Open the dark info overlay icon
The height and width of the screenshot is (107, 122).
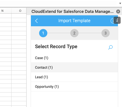click(x=117, y=20)
